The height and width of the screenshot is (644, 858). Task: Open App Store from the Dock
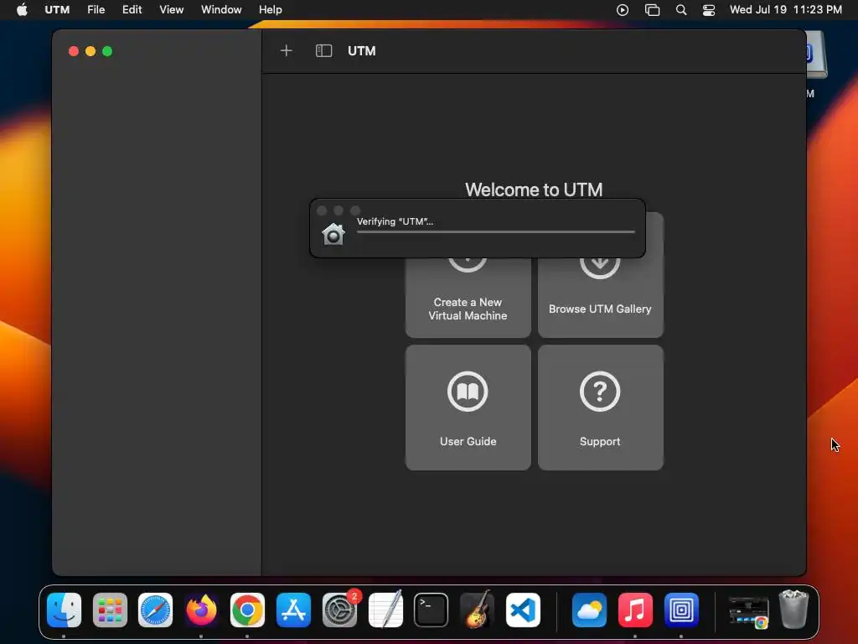click(293, 610)
